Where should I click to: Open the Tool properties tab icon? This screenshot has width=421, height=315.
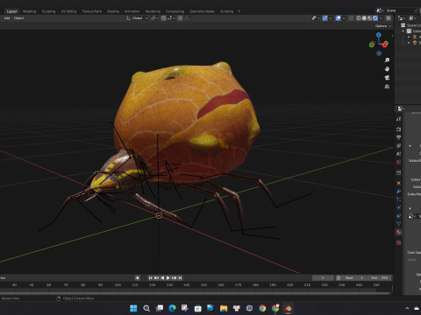[399, 119]
